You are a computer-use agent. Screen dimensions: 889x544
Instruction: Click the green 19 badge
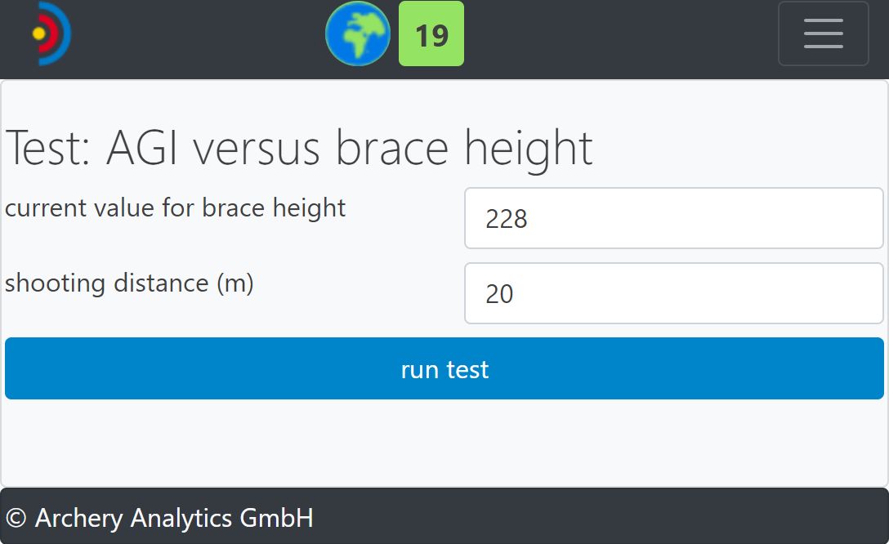click(x=431, y=34)
